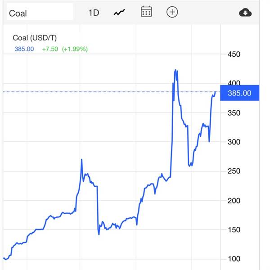
Task: Click the Coal (USD/T) legend title
Action: [35, 38]
